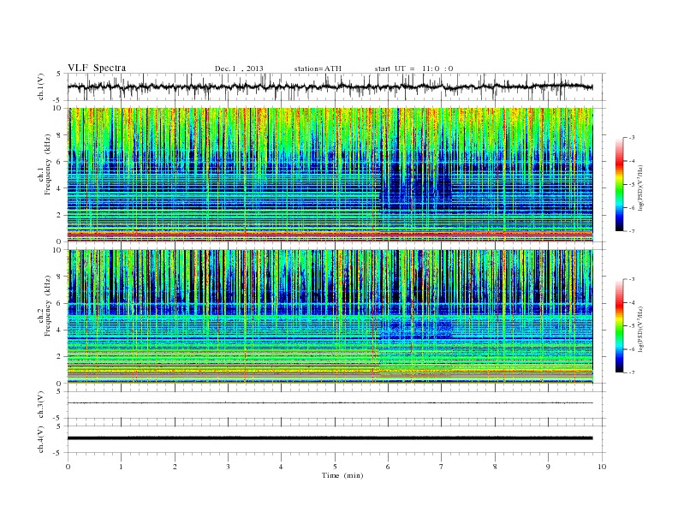Viewport: 678px width, 524px height.
Task: Click time axis tick label "3"
Action: coord(228,467)
